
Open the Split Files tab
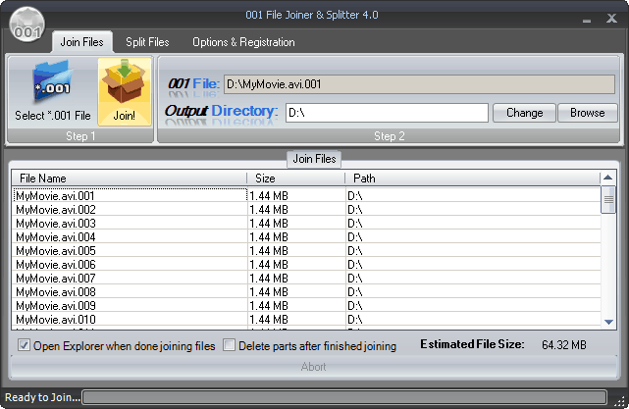pyautogui.click(x=147, y=42)
